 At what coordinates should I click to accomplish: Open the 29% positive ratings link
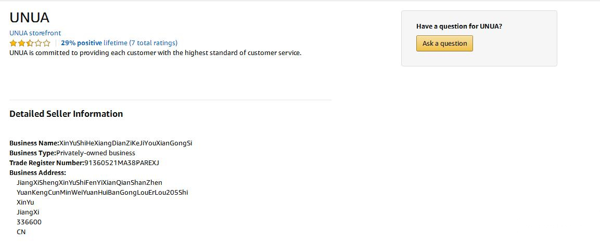pyautogui.click(x=81, y=43)
